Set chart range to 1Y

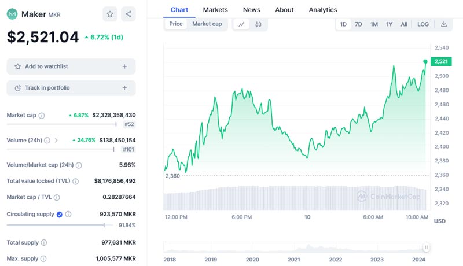click(389, 24)
